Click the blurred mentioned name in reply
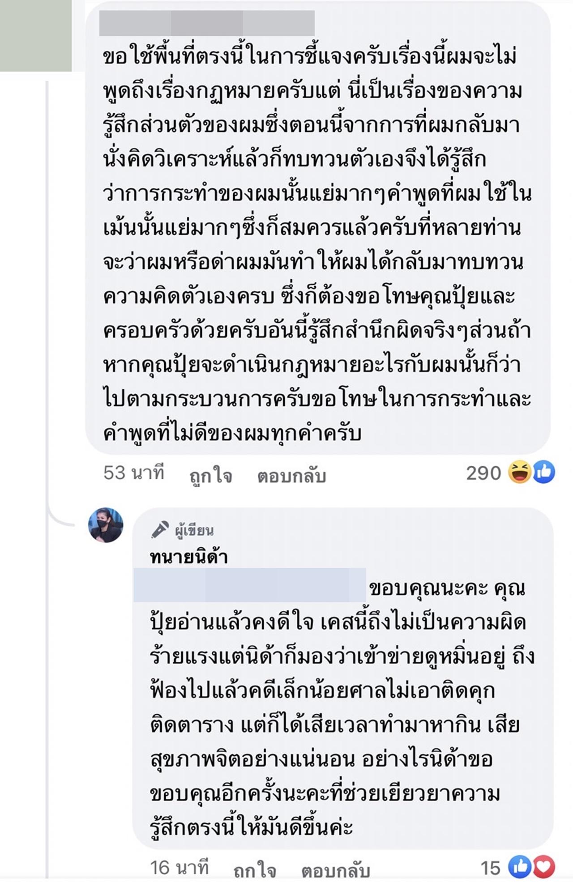The width and height of the screenshot is (573, 882). [250, 585]
